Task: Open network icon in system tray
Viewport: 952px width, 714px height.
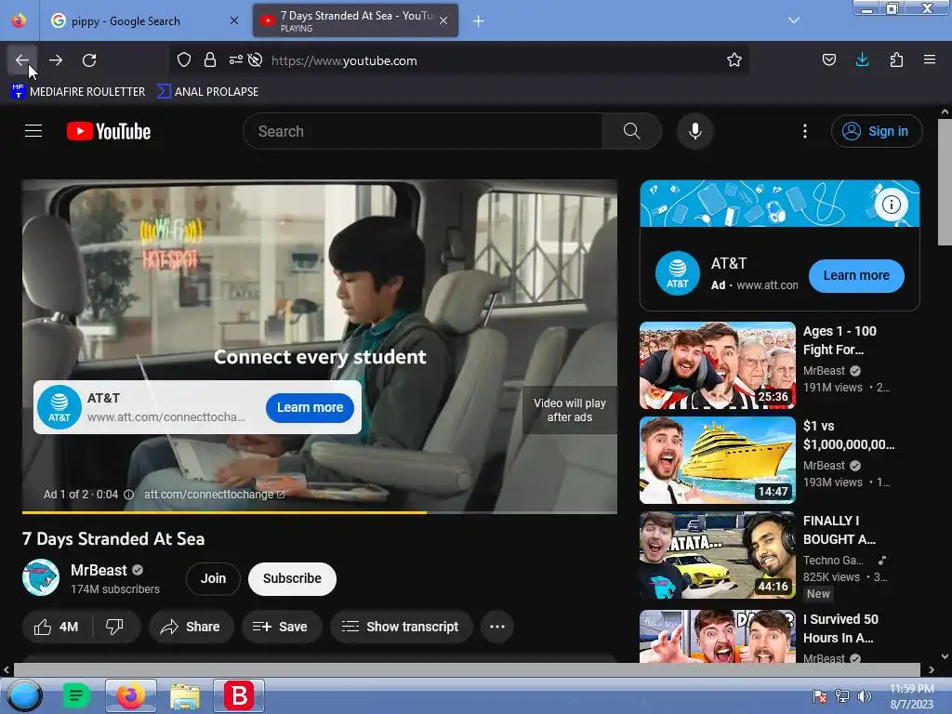Action: click(x=842, y=696)
